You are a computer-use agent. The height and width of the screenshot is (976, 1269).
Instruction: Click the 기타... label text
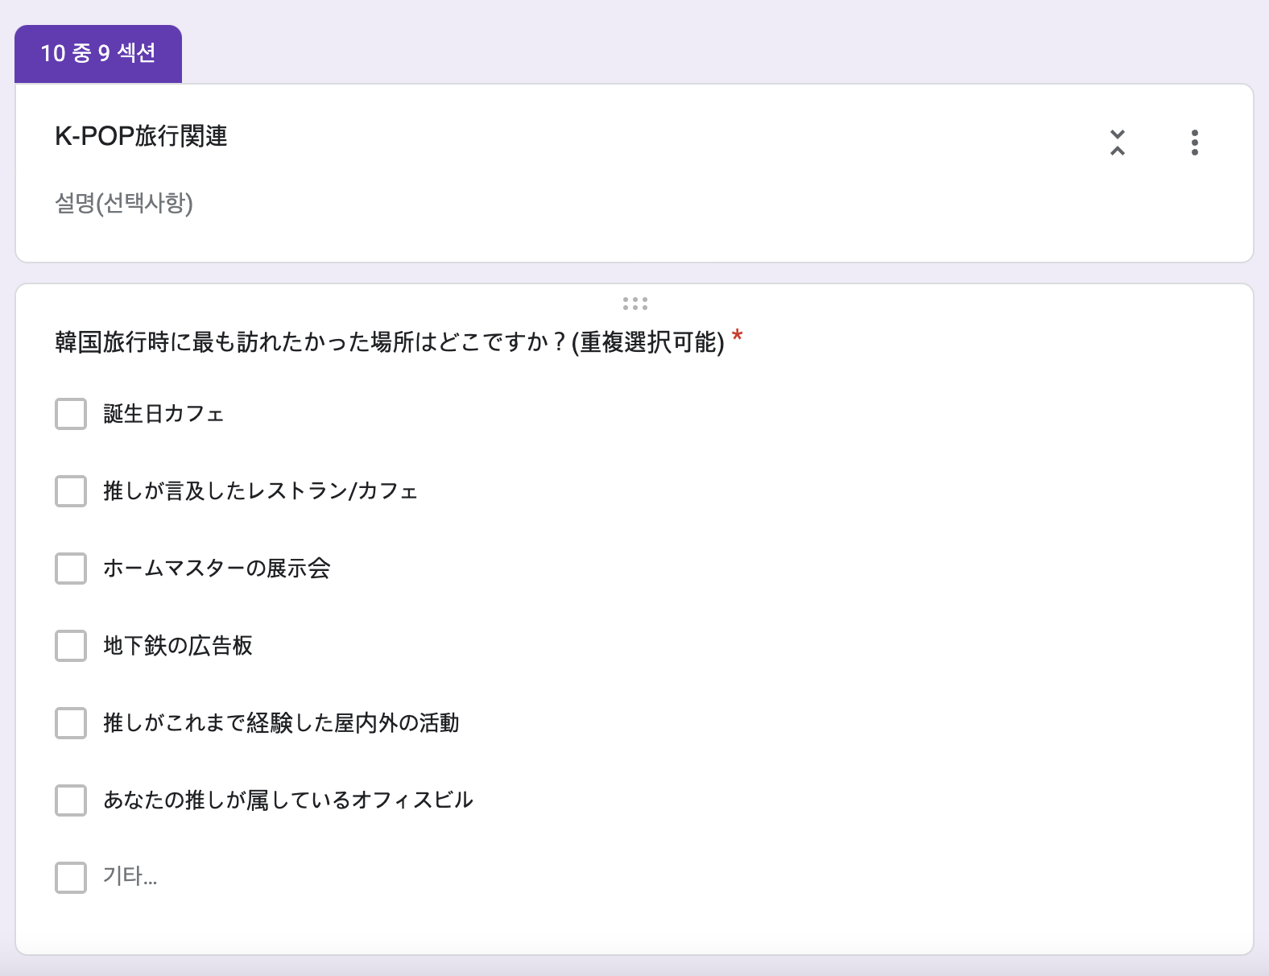point(130,876)
